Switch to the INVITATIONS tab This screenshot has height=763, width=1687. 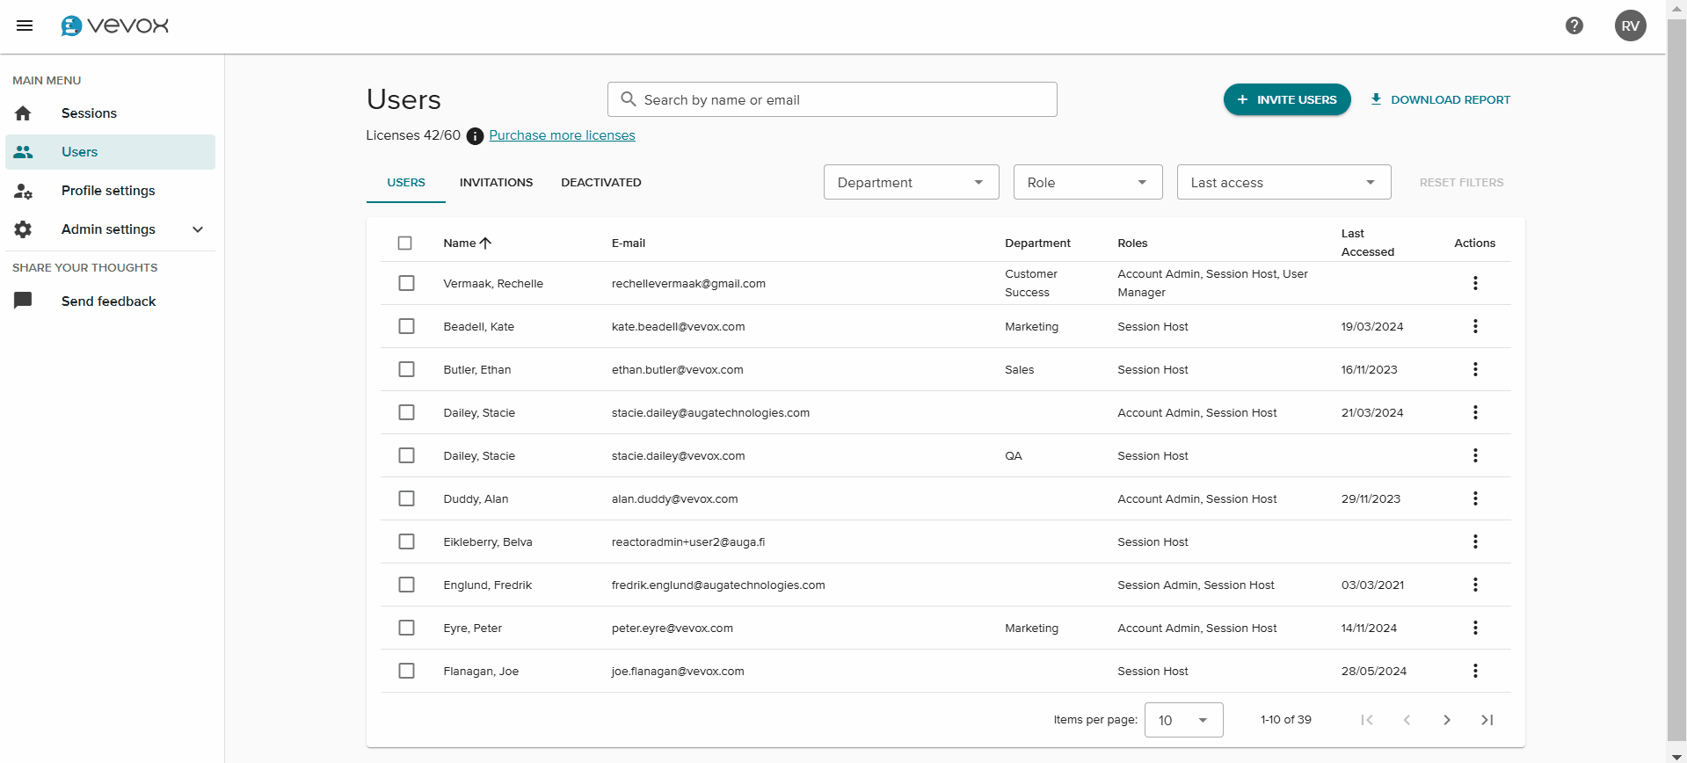click(x=496, y=183)
